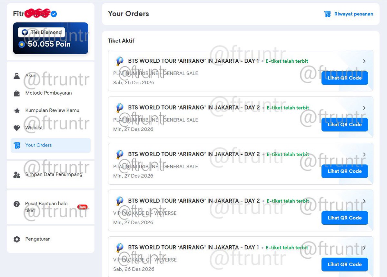Click Sab, 26 Des 2026 on VIP Package C ticket

134,269
